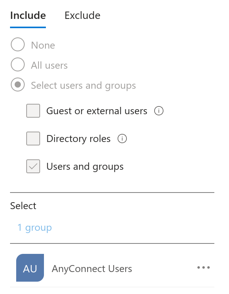This screenshot has width=229, height=294.
Task: Open the 1 group link
Action: 35,228
